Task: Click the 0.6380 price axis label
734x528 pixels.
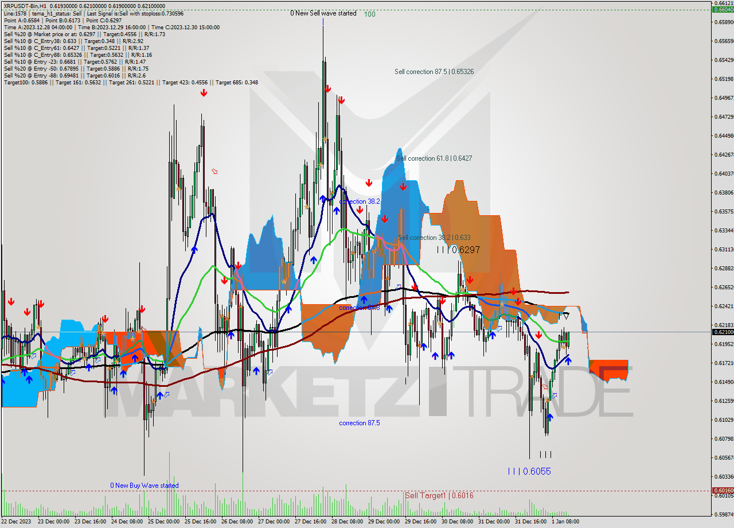Action: [x=724, y=192]
